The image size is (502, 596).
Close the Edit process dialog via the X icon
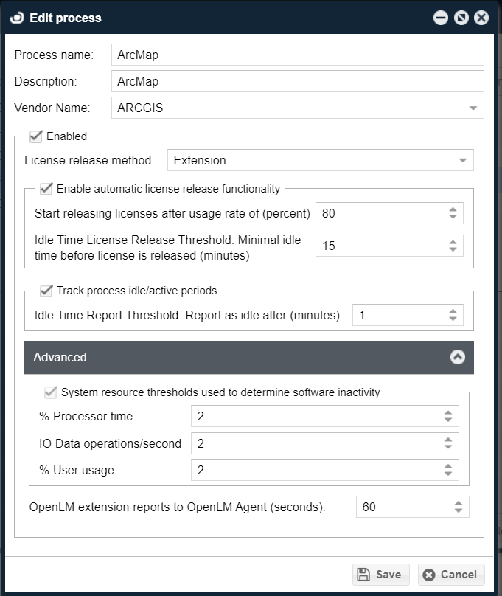pos(481,18)
